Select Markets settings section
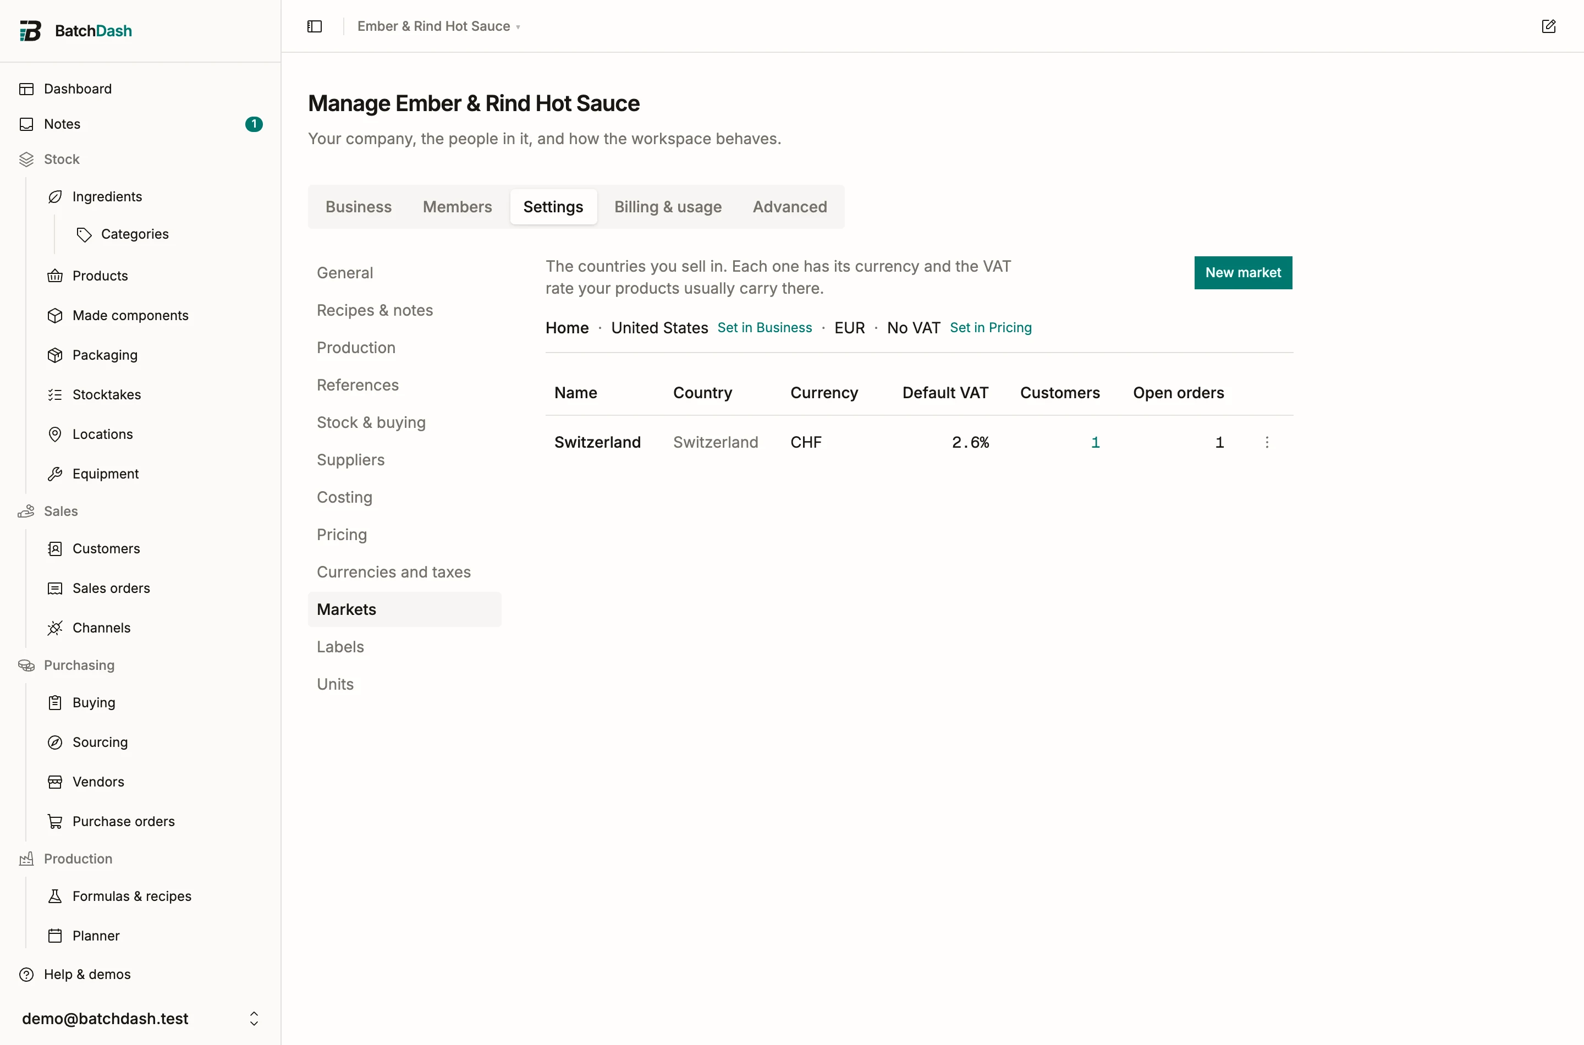The height and width of the screenshot is (1045, 1584). point(404,609)
